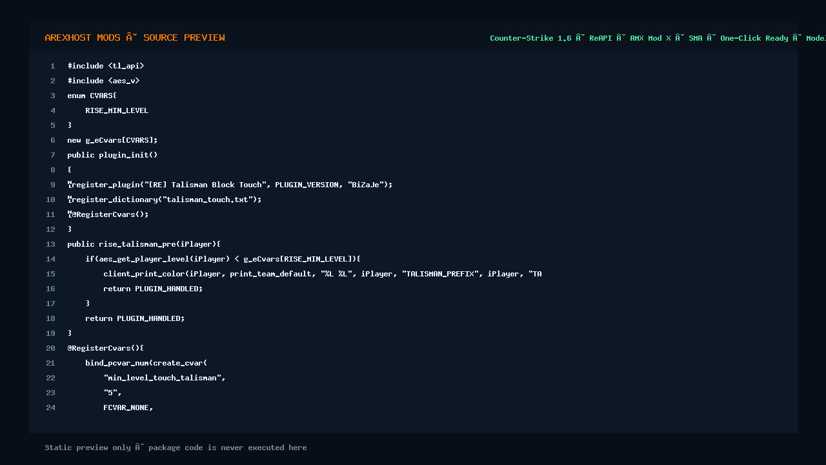Click the "AREXHOST MODS" source preview title

click(135, 37)
